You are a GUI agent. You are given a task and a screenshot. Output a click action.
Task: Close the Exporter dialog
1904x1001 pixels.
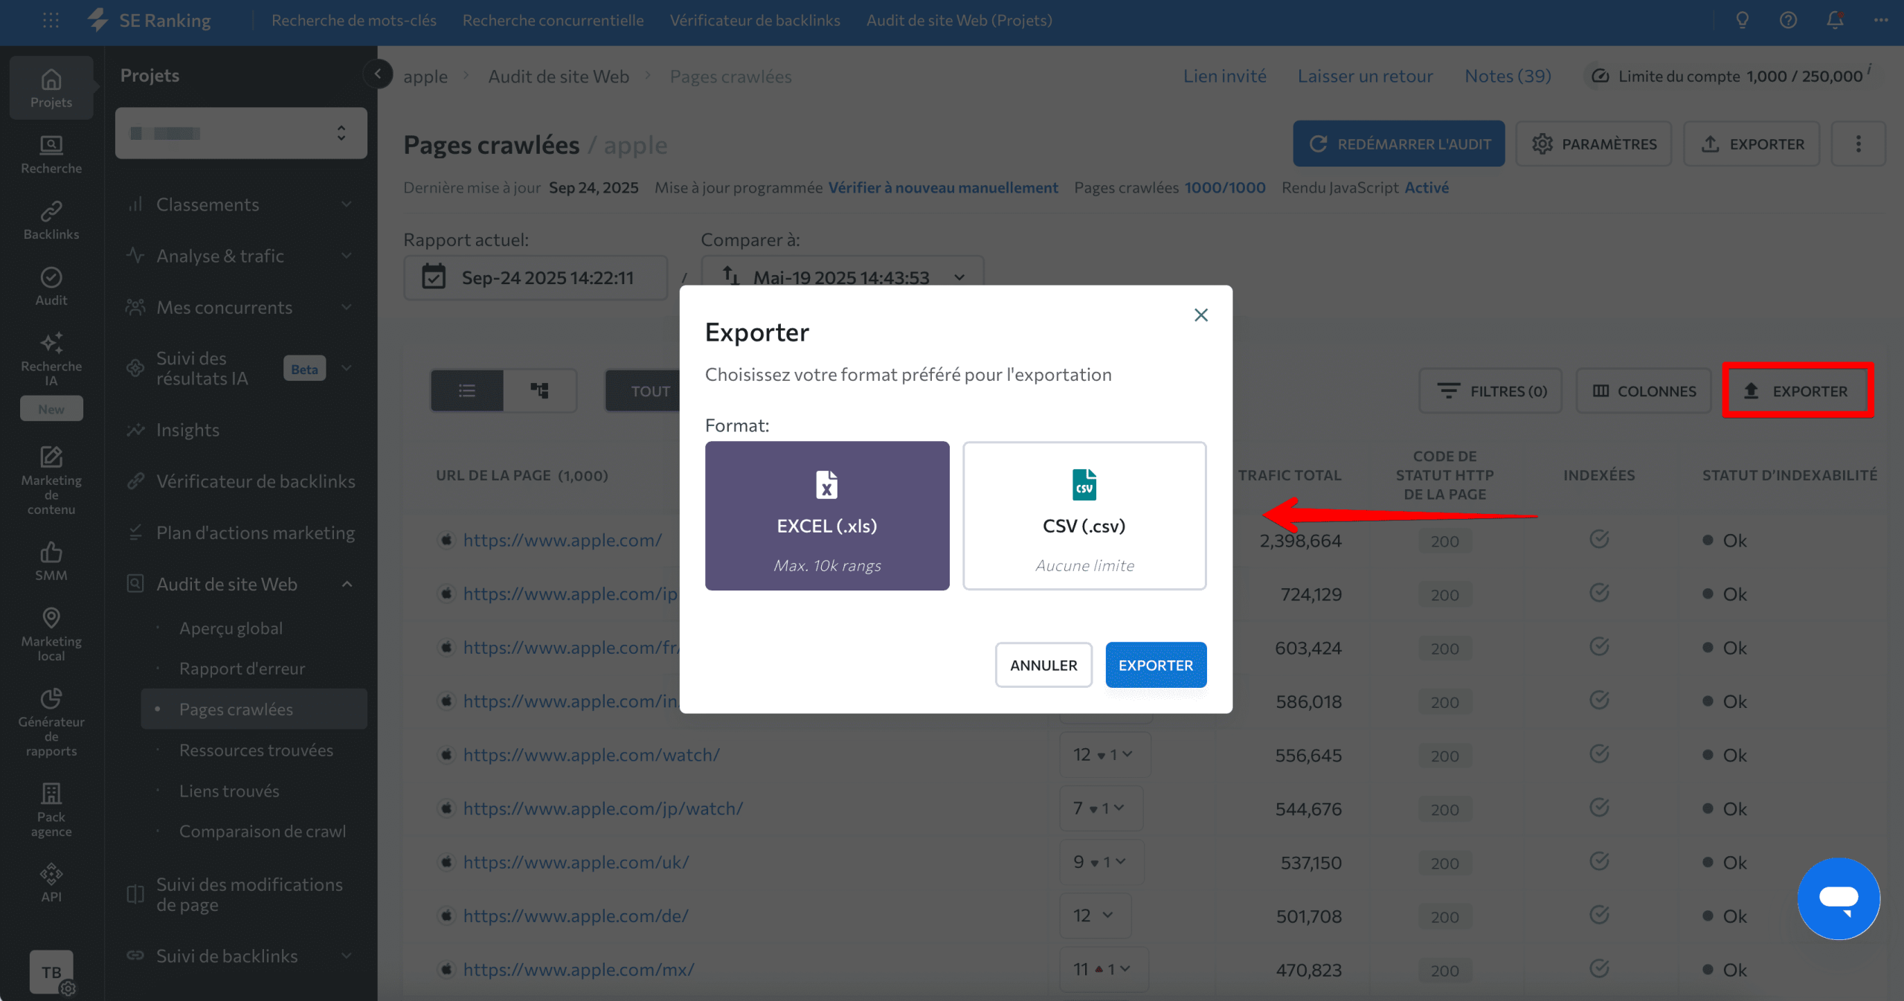[x=1200, y=315]
